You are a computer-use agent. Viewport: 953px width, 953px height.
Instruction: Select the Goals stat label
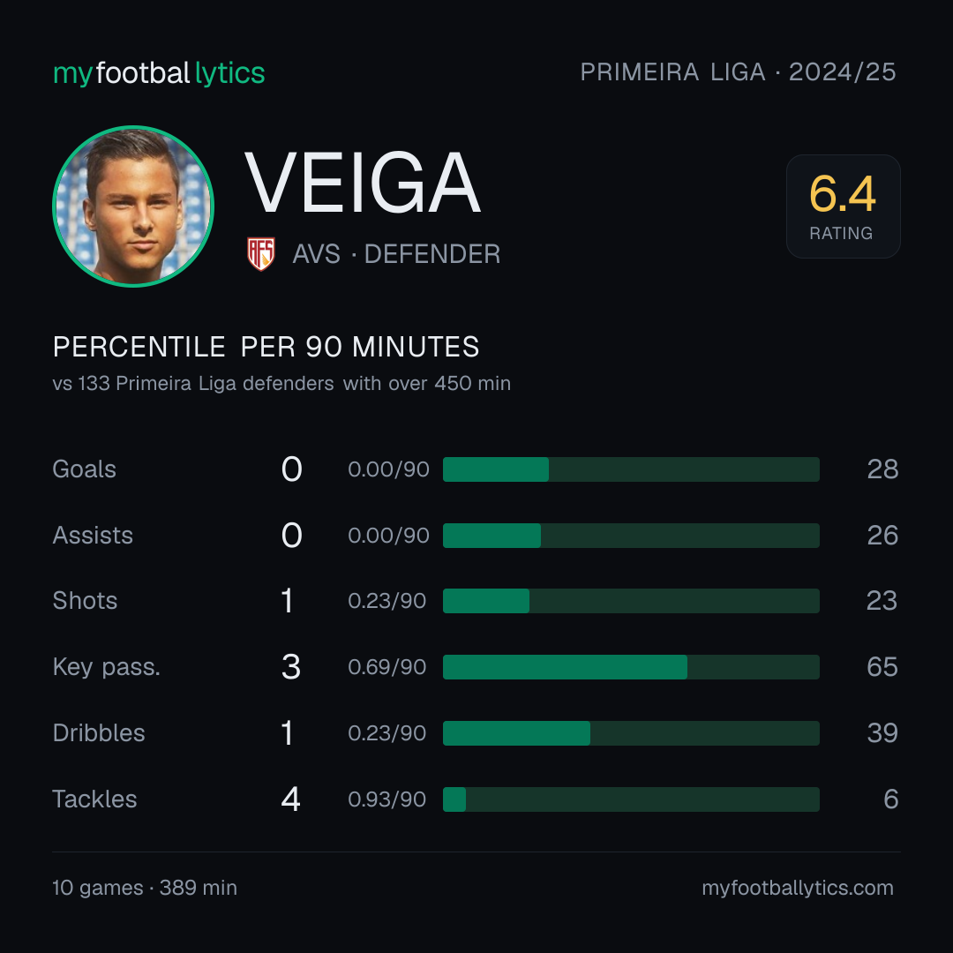[x=84, y=469]
